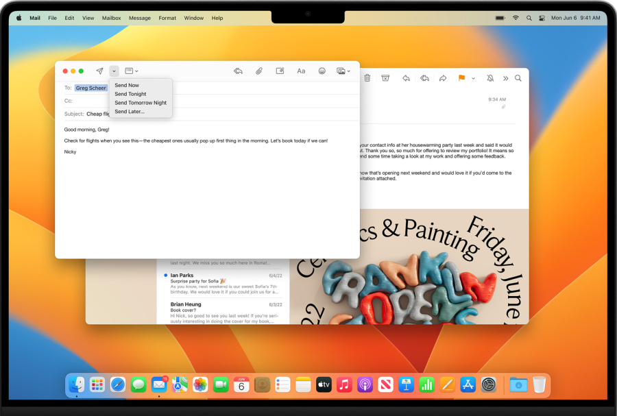The image size is (617, 416).
Task: Launch Safari from the Dock
Action: (x=118, y=384)
